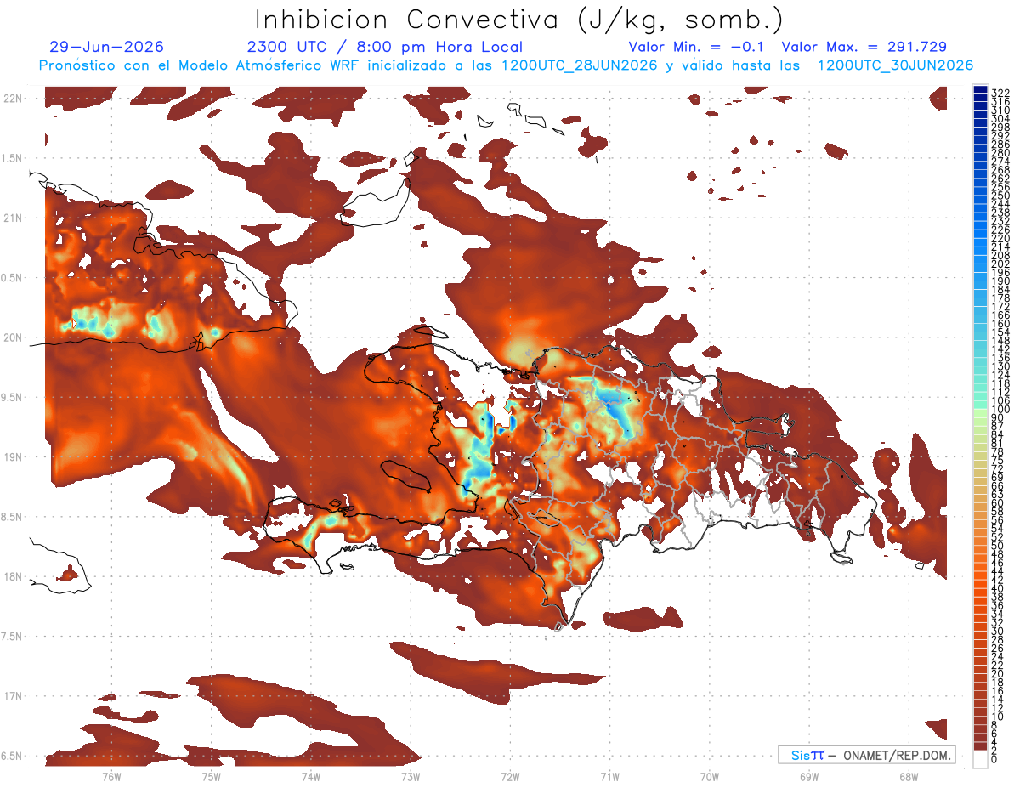Click the dark blue top swatch of the color scale
1020x788 pixels.
tap(980, 89)
